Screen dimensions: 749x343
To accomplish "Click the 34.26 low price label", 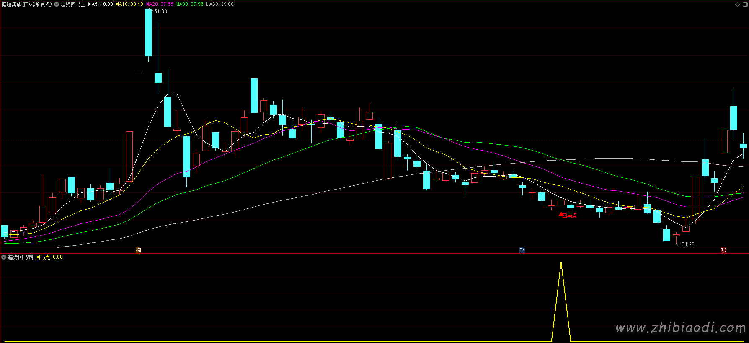I will coord(687,244).
